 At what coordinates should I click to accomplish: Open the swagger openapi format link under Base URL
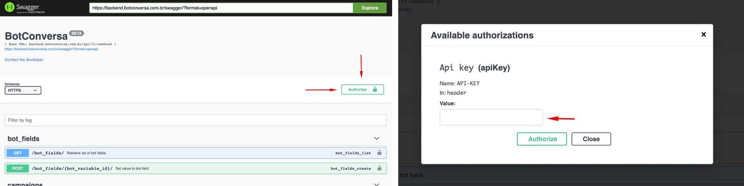[x=51, y=49]
